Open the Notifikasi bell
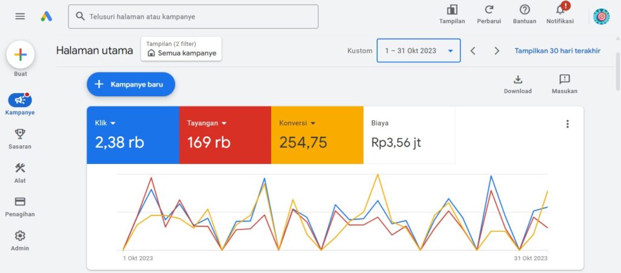The image size is (621, 273). 560,10
